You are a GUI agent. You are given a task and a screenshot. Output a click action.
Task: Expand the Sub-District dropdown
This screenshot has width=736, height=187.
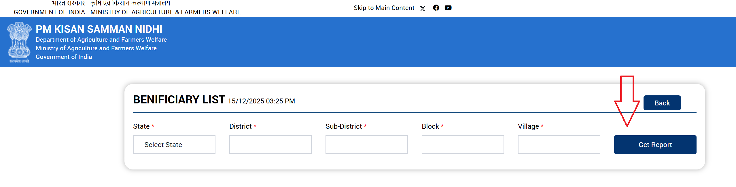[366, 144]
